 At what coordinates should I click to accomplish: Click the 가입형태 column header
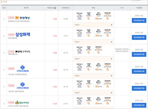pos(139,8)
